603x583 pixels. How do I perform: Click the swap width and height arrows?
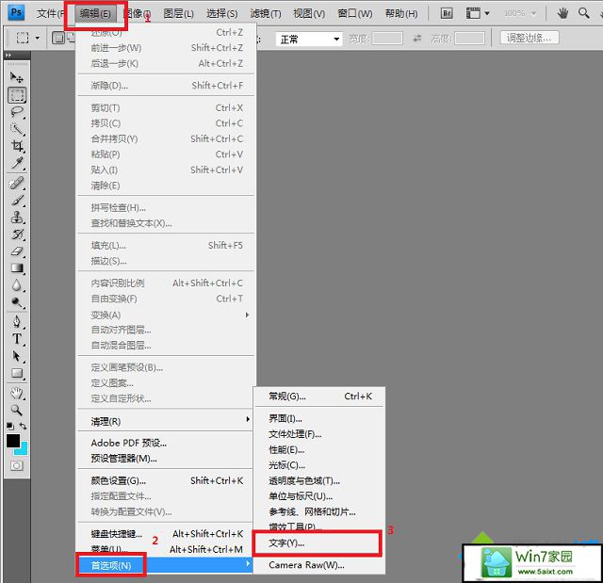click(x=416, y=38)
